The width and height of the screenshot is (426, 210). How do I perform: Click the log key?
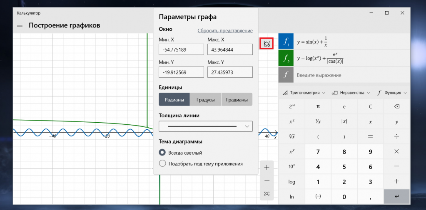pos(292,182)
